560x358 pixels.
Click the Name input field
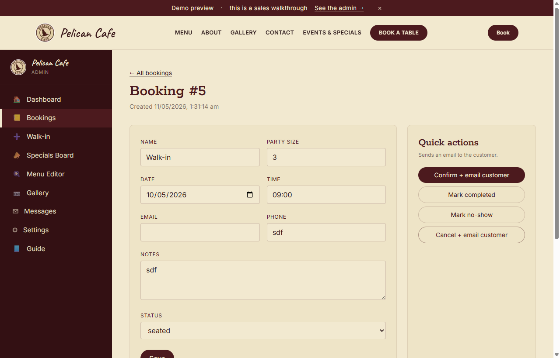click(200, 157)
